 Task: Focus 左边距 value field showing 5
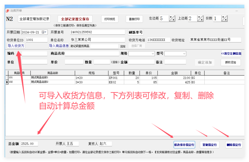tap(164, 19)
